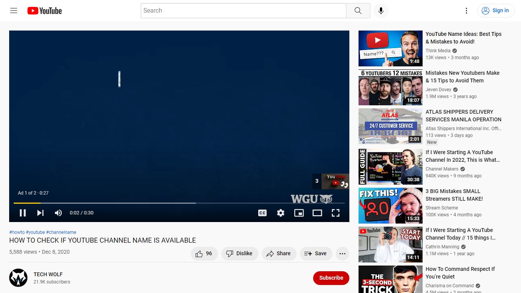The width and height of the screenshot is (521, 293).
Task: Subscribe to TECH WOLF channel
Action: point(331,278)
